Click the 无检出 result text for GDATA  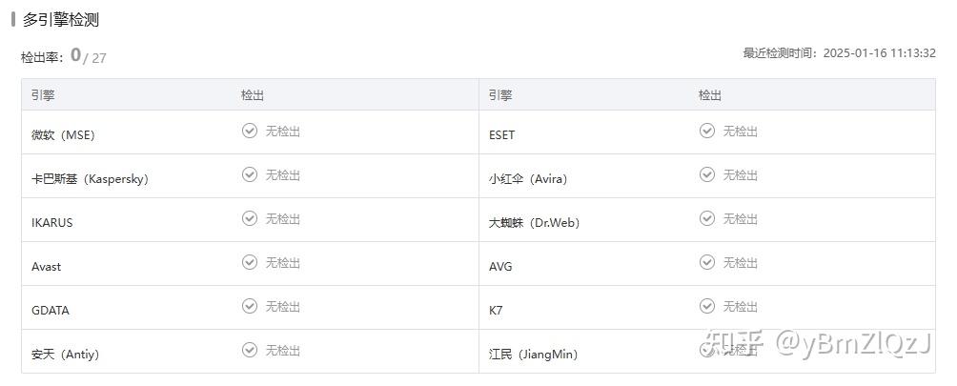pyautogui.click(x=283, y=307)
